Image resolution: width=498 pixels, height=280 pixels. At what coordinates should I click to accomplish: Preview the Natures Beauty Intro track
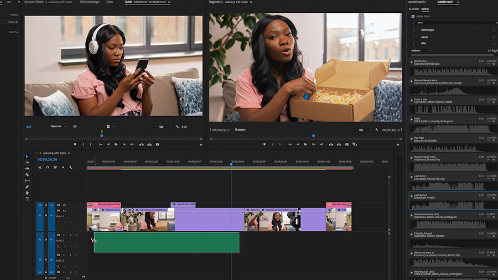[412, 81]
